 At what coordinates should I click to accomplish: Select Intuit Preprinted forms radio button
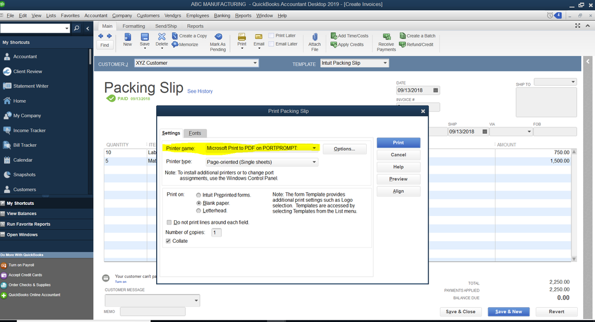199,195
